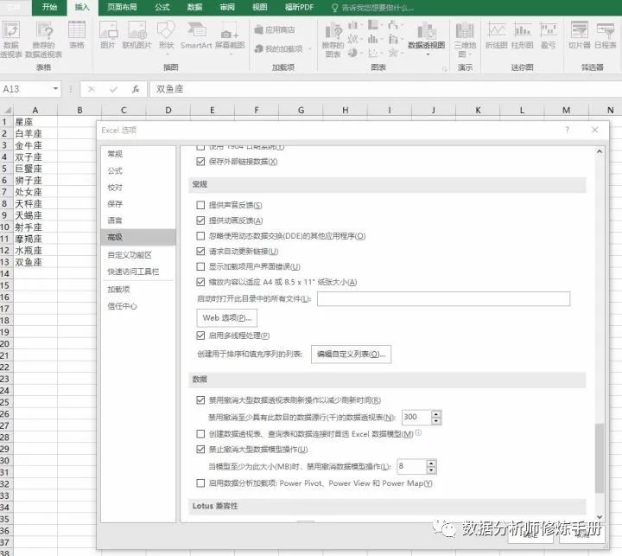Click the startup folder path input field
622x556 pixels.
[443, 299]
